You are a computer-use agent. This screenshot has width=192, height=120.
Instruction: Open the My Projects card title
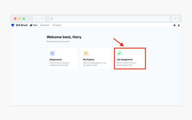click(89, 59)
